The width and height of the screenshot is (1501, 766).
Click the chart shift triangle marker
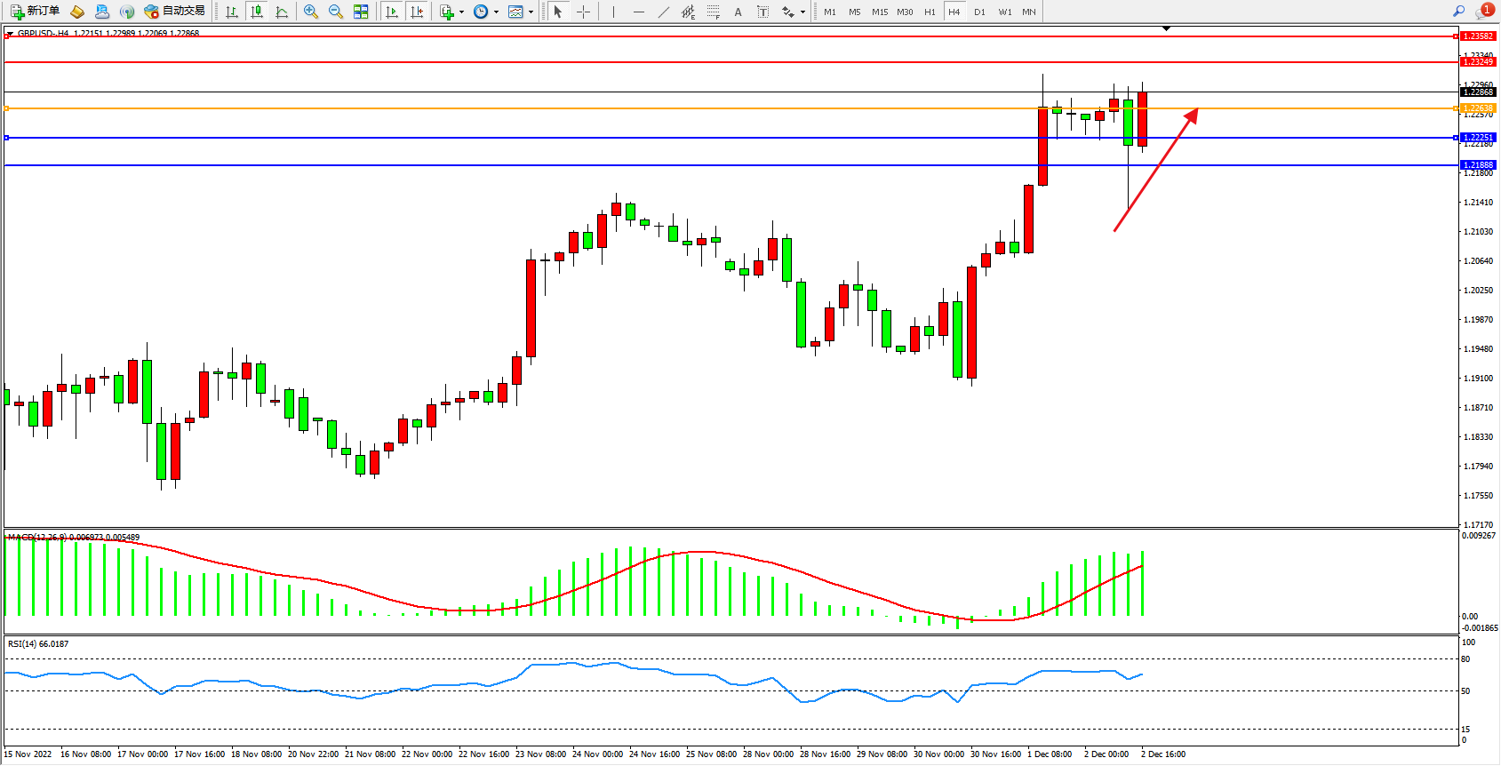pos(1166,29)
